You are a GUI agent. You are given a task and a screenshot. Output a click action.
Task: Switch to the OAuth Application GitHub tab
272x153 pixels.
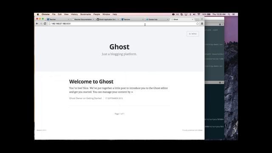pos(108,20)
